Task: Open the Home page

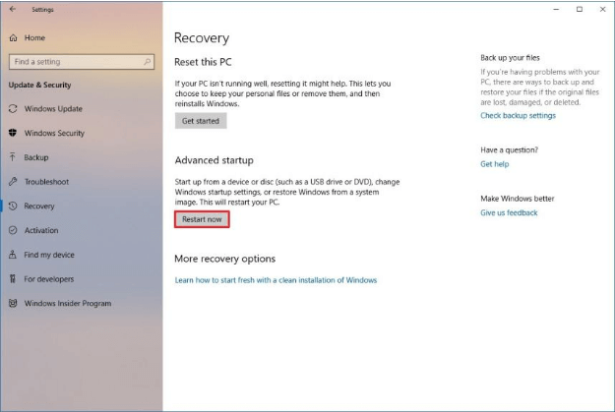Action: coord(34,37)
